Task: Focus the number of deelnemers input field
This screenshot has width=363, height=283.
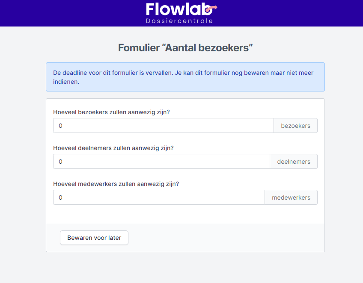Action: click(161, 162)
